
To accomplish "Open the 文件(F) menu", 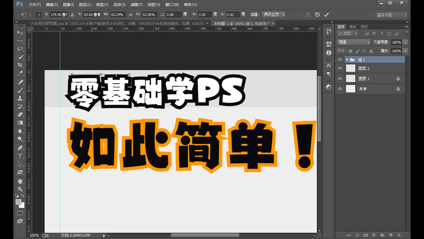I will point(35,5).
